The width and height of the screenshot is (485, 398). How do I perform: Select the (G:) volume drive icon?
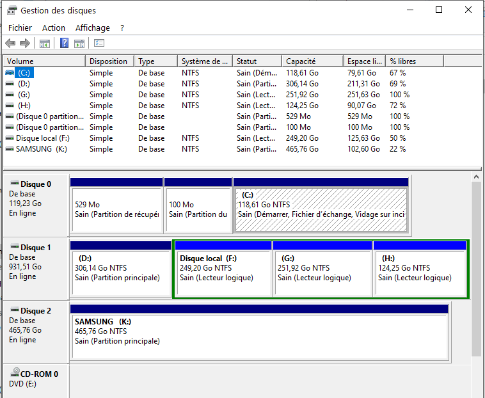coord(10,95)
